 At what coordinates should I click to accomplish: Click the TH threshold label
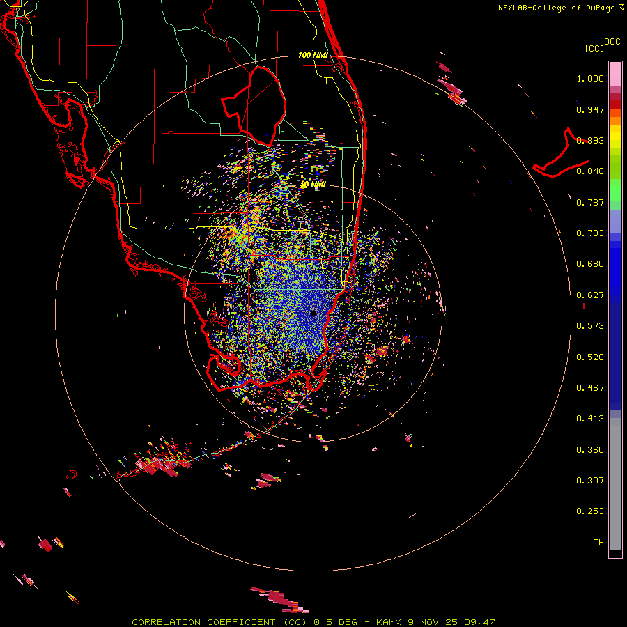tap(598, 543)
